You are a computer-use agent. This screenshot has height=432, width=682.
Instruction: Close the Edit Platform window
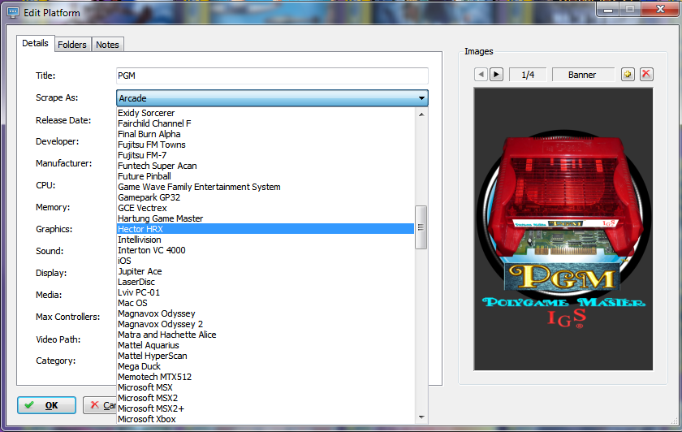(x=660, y=9)
